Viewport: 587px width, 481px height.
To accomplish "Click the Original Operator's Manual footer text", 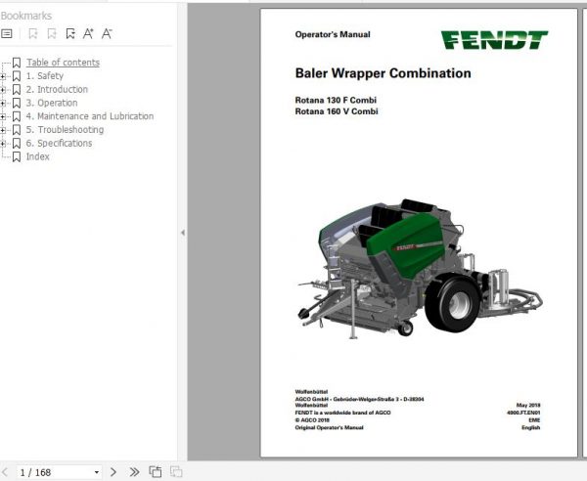I will tap(329, 427).
